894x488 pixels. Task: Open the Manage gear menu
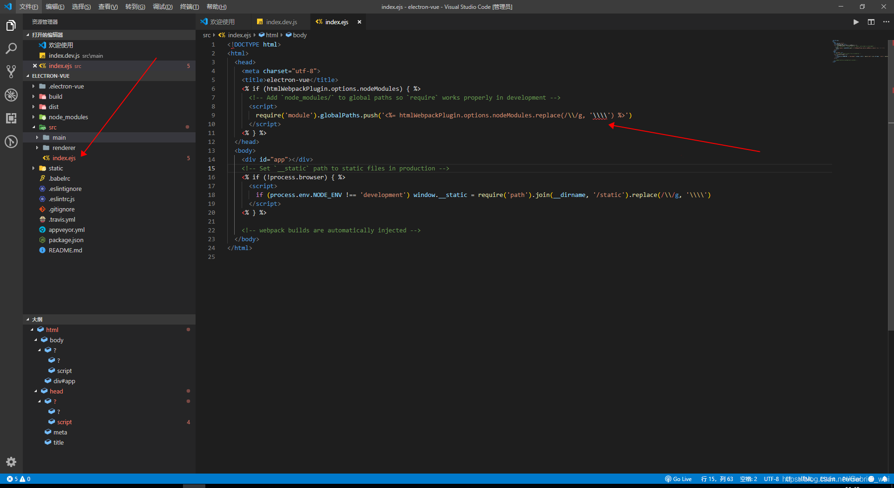coord(11,461)
